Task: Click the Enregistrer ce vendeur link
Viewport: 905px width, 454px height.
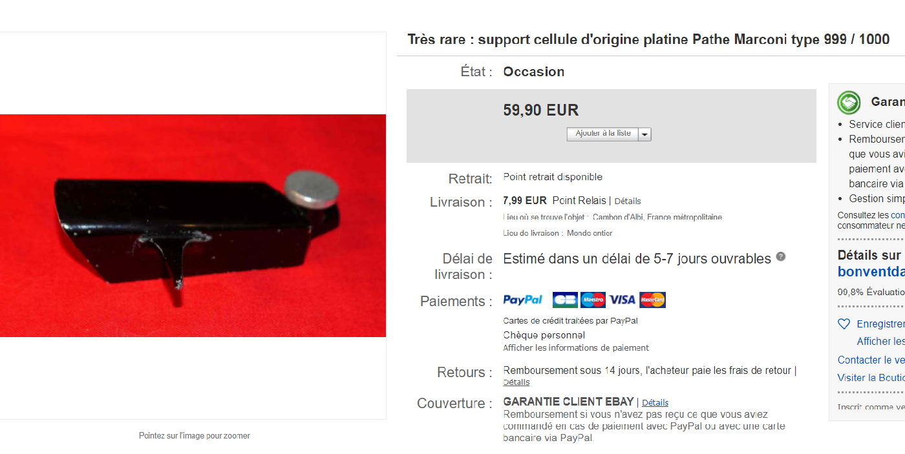Action: click(880, 324)
